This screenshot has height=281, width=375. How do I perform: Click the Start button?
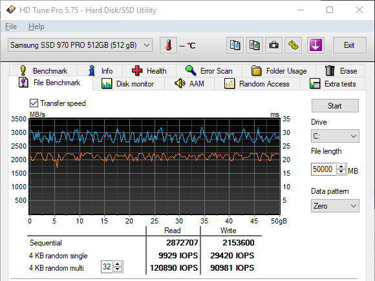pos(335,105)
